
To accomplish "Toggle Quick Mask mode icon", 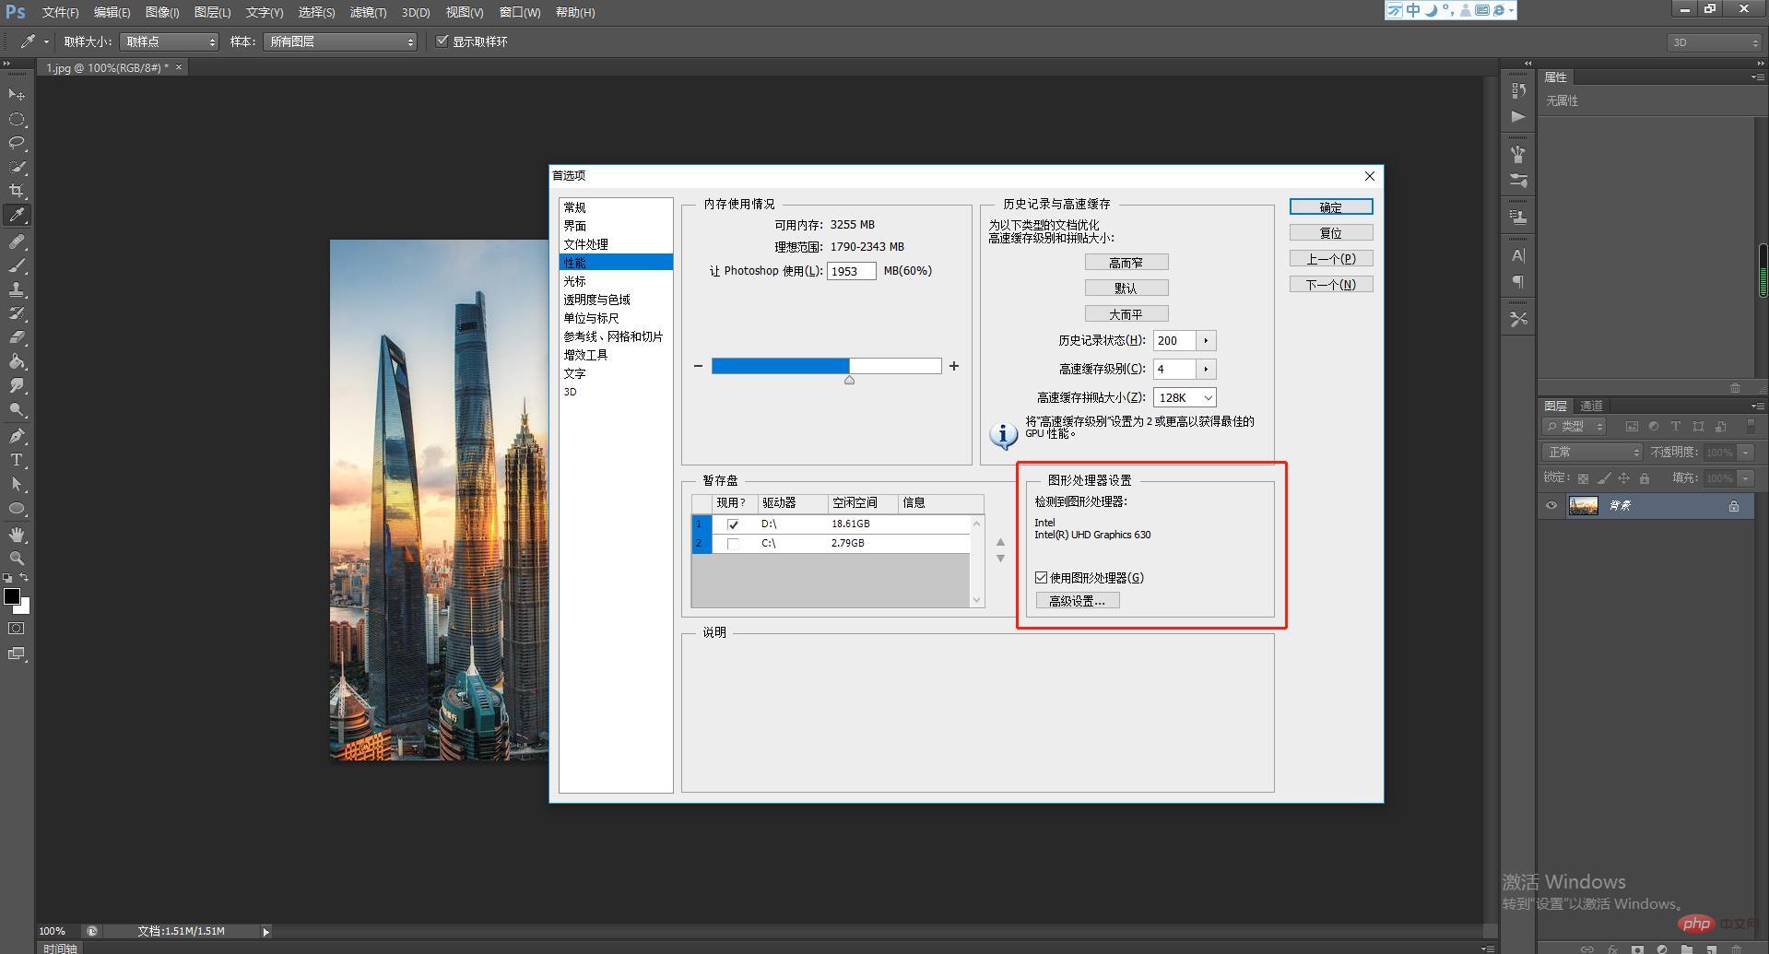I will coord(17,629).
